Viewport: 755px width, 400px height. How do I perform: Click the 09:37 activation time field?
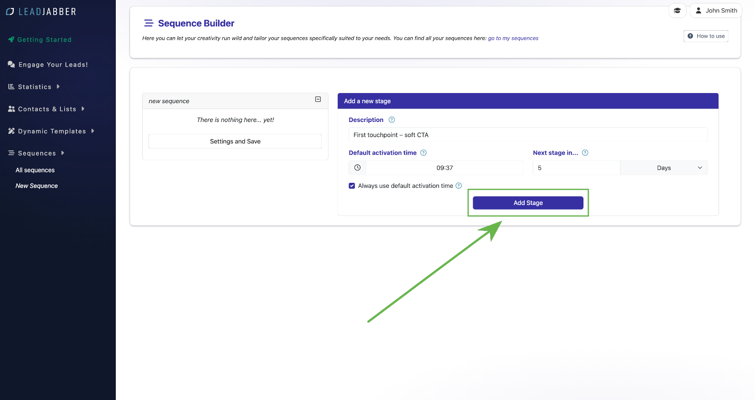pyautogui.click(x=445, y=168)
